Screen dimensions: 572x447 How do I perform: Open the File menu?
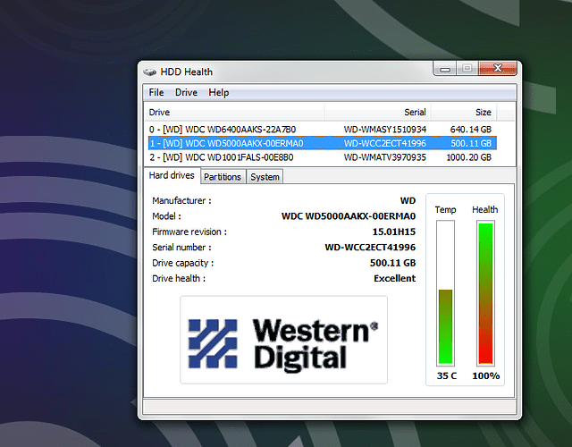pyautogui.click(x=156, y=92)
